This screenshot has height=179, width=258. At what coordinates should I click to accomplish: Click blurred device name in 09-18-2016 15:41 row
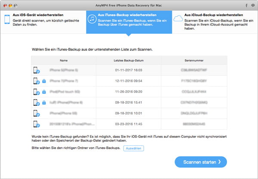[x=66, y=102]
